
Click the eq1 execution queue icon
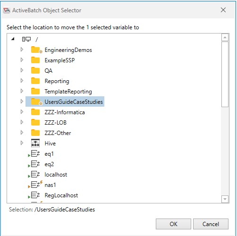(x=35, y=153)
